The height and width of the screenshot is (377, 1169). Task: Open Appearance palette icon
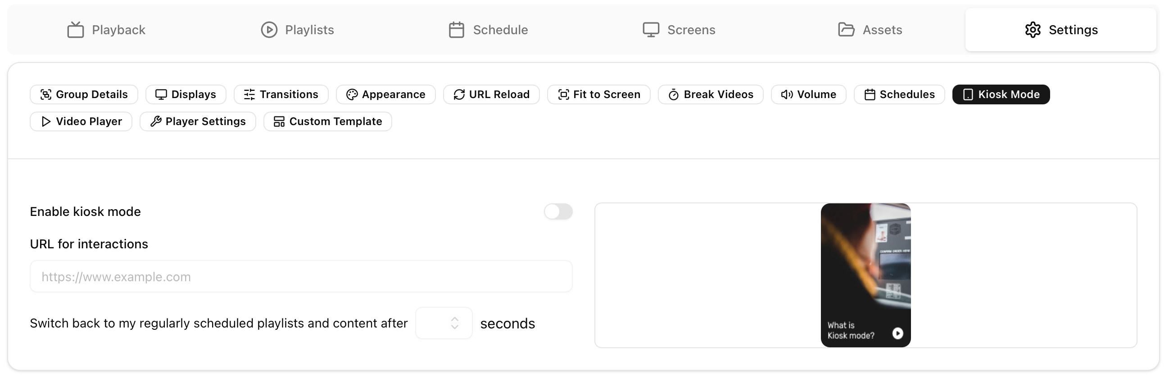(x=352, y=94)
